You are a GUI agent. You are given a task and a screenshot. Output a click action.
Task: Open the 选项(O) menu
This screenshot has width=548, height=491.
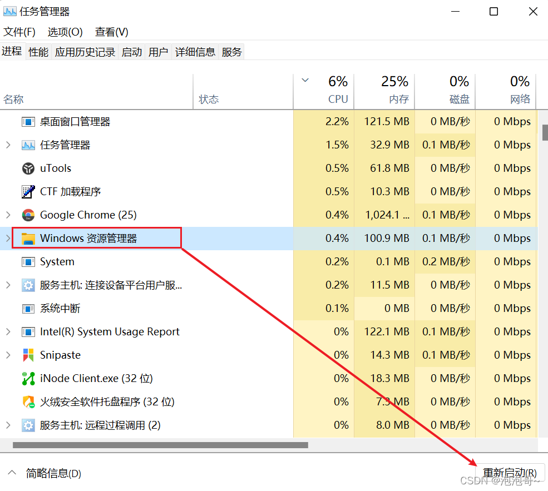point(65,32)
